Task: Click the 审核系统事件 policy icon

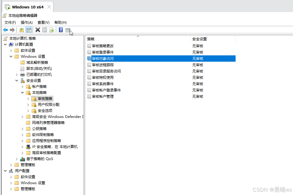Action: [x=89, y=84]
